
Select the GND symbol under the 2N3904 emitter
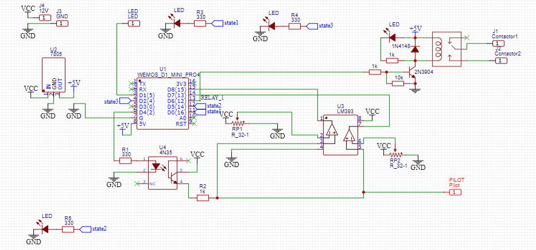tap(415, 90)
